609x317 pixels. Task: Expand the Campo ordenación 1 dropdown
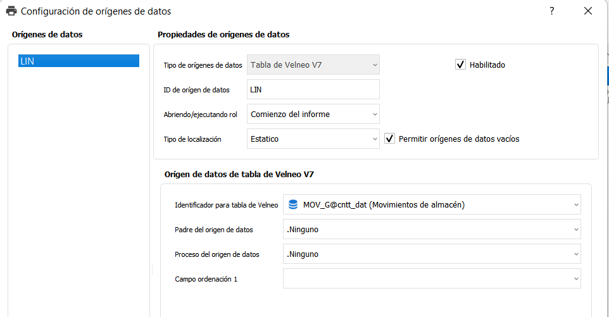point(432,278)
